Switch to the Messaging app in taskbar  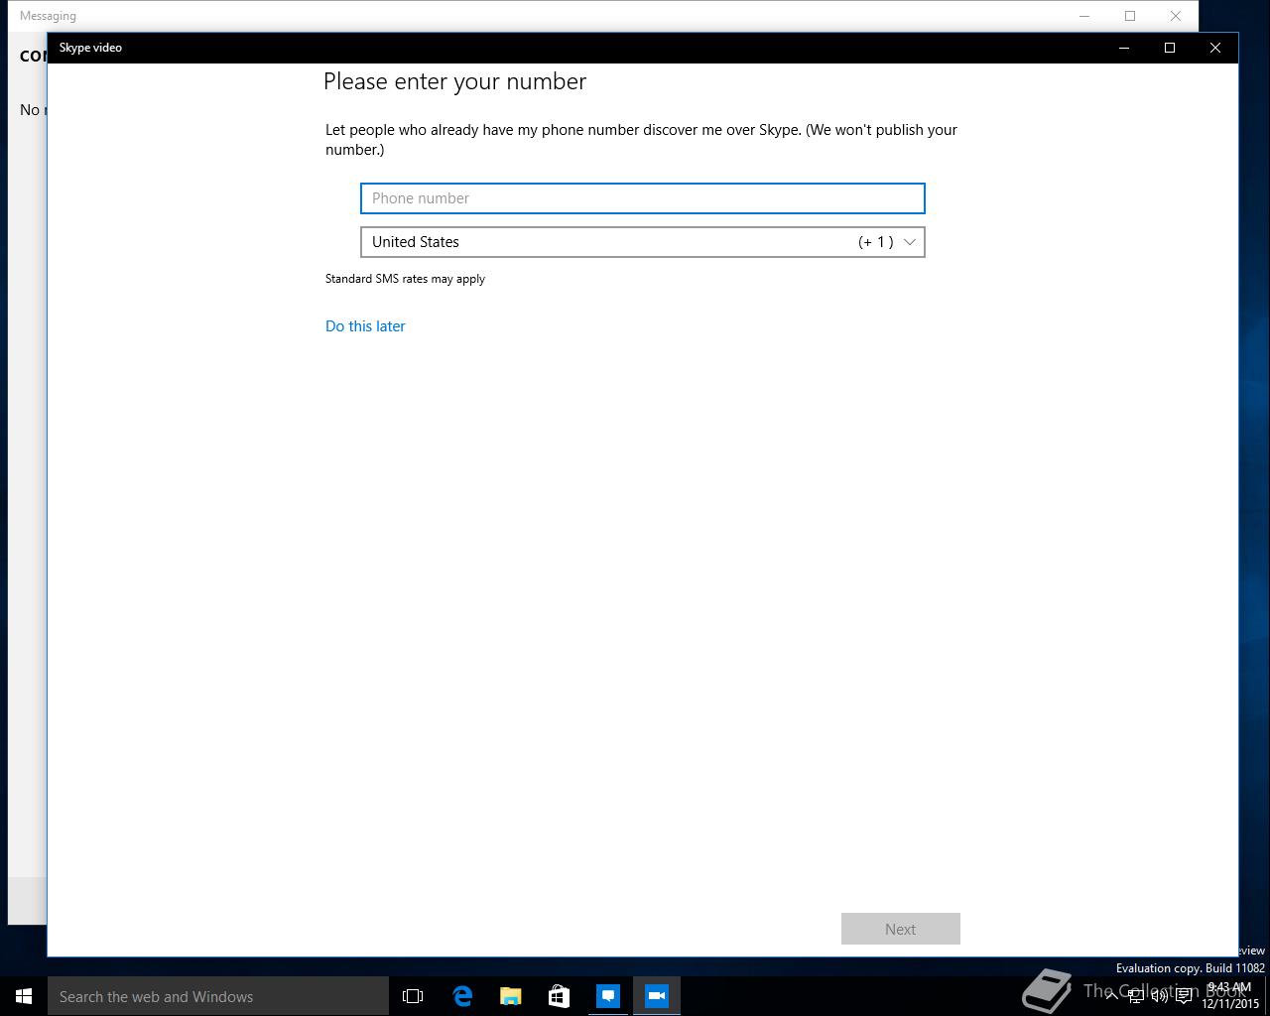coord(608,996)
